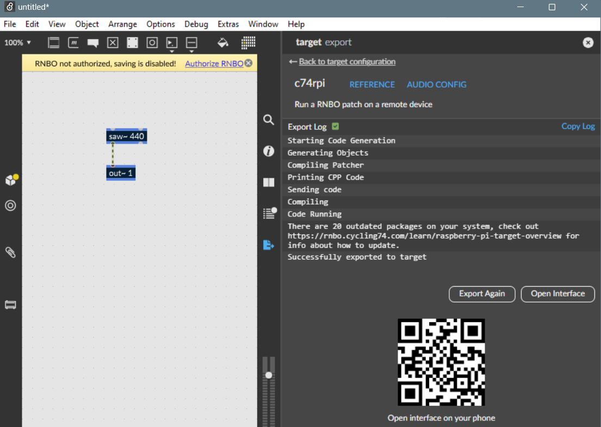Add a comment using the speech bubble icon

[x=93, y=43]
